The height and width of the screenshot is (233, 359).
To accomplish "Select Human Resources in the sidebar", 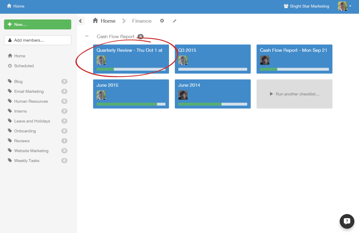I will click(31, 101).
